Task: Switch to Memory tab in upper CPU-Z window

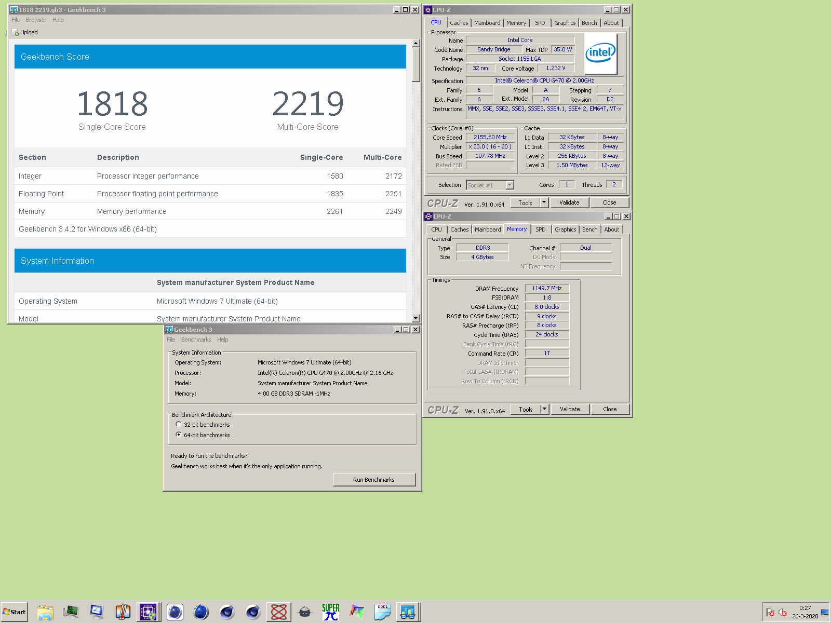Action: click(x=516, y=23)
